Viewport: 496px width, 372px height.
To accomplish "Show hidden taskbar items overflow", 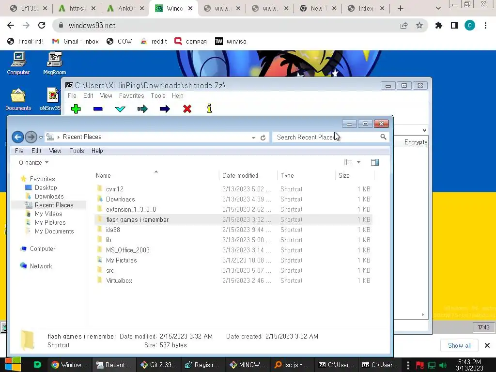I will coord(408,365).
